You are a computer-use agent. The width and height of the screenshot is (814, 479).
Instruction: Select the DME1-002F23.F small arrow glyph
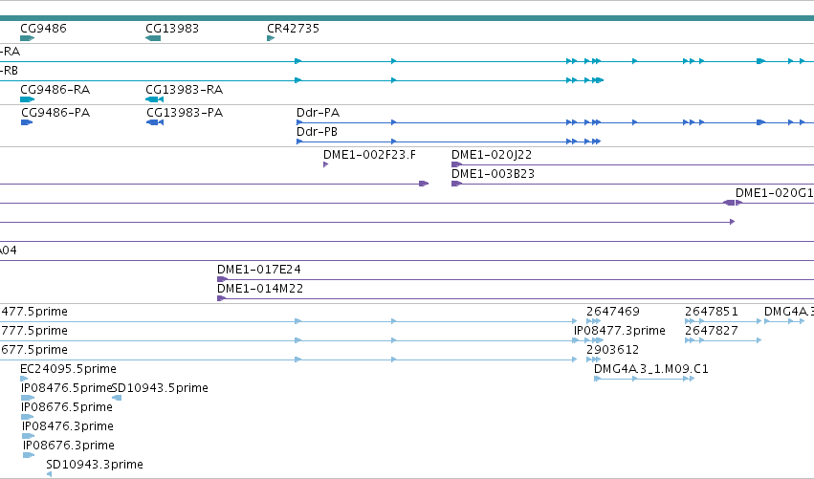[325, 164]
